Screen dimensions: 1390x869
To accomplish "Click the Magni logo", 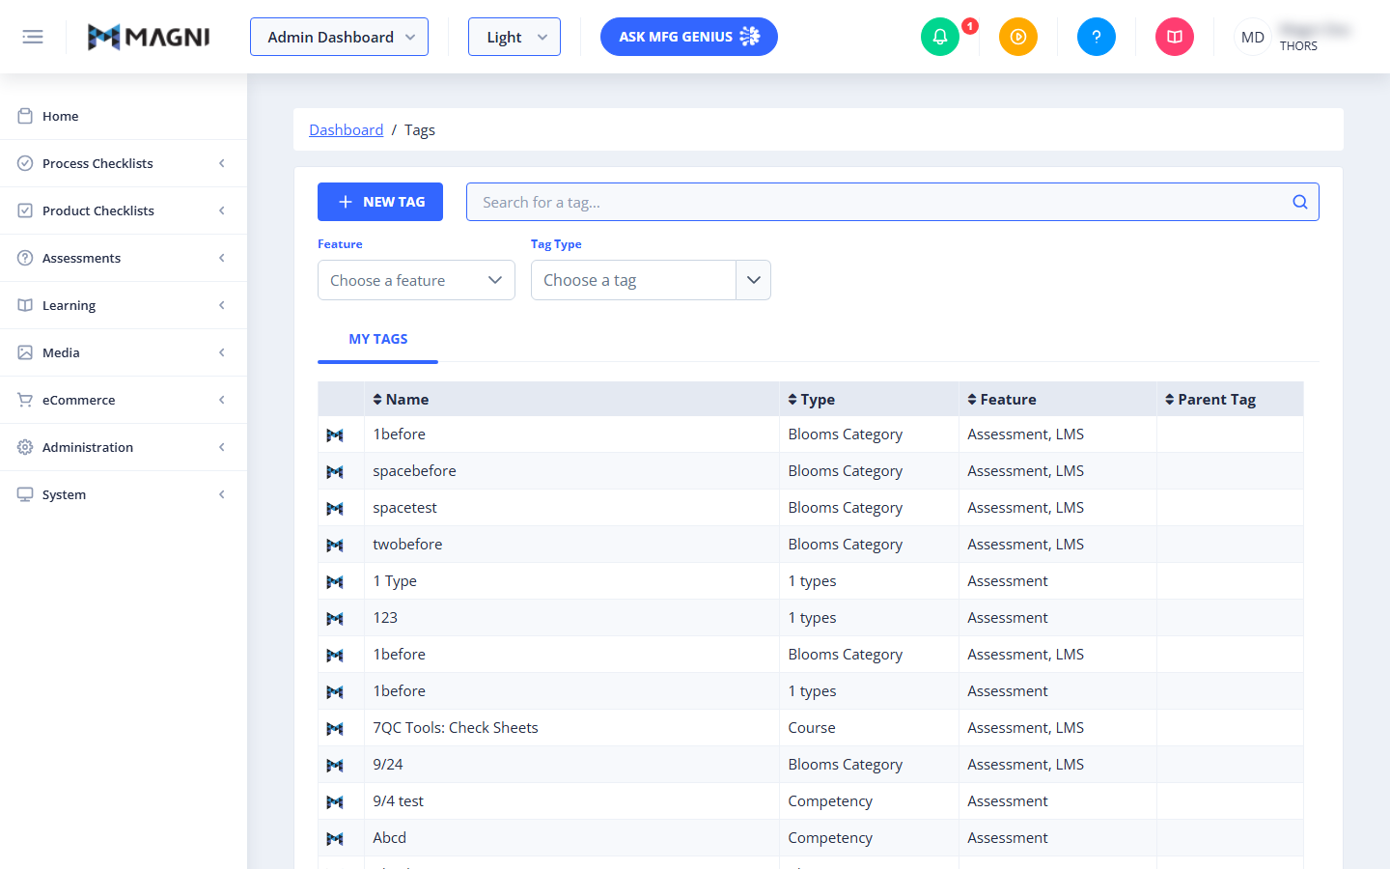I will point(149,37).
